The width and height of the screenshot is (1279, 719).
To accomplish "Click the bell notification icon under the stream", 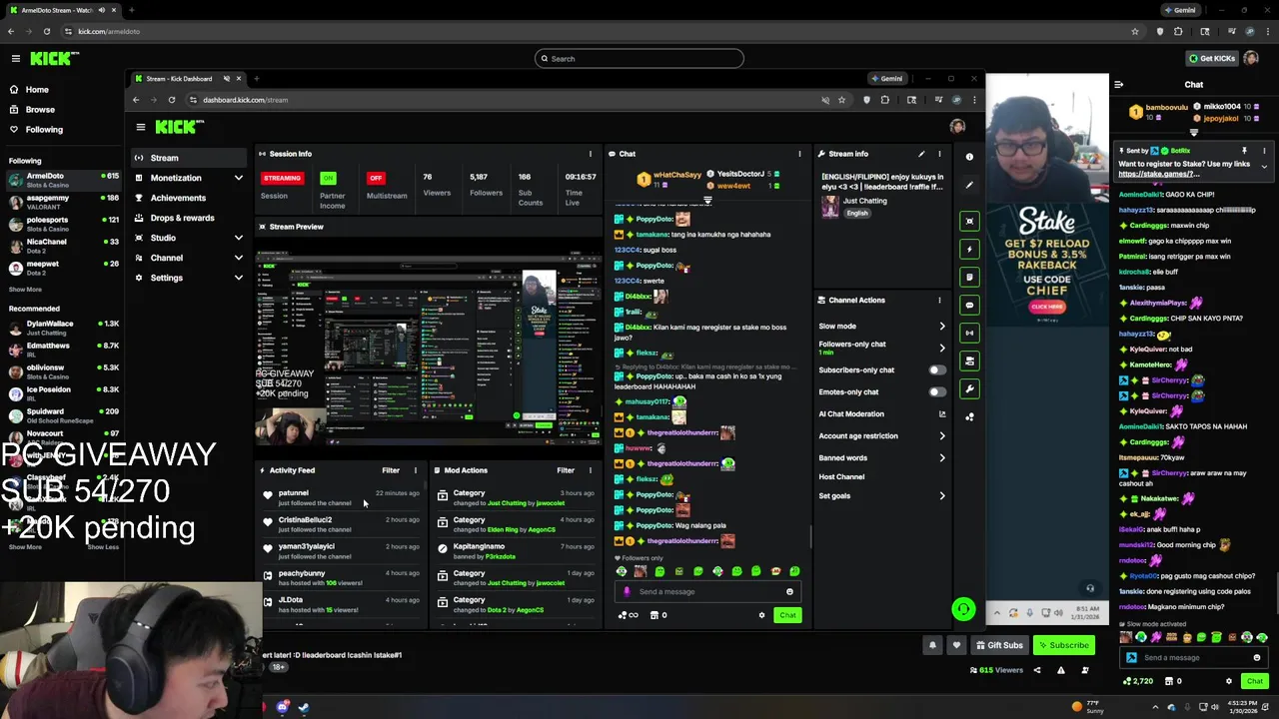I will pos(932,645).
